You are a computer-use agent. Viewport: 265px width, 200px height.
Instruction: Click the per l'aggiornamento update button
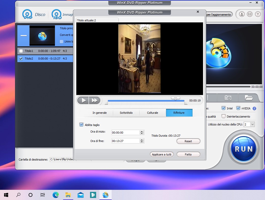pyautogui.click(x=219, y=15)
